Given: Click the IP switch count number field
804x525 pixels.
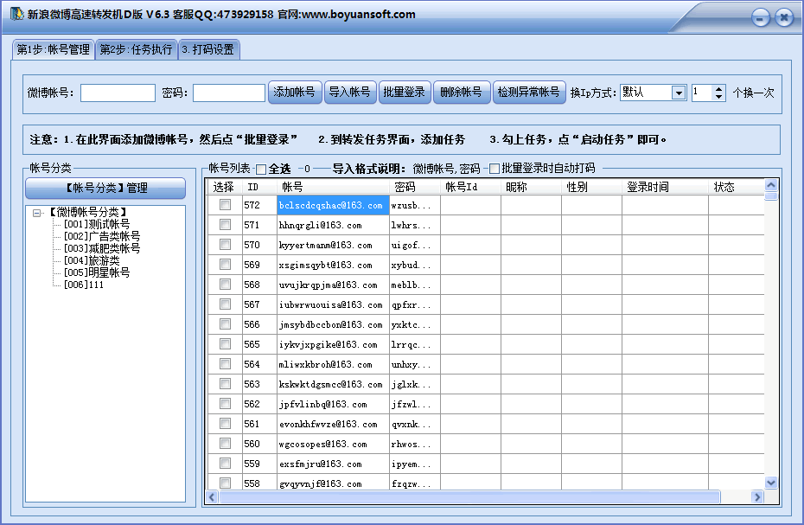Looking at the screenshot, I should [x=702, y=93].
